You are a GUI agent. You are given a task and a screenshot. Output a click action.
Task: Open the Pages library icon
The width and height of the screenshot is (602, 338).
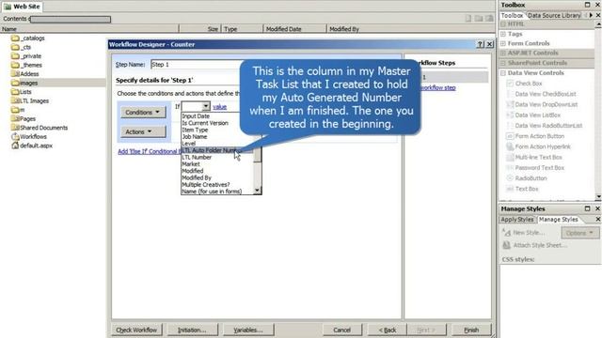coord(15,118)
